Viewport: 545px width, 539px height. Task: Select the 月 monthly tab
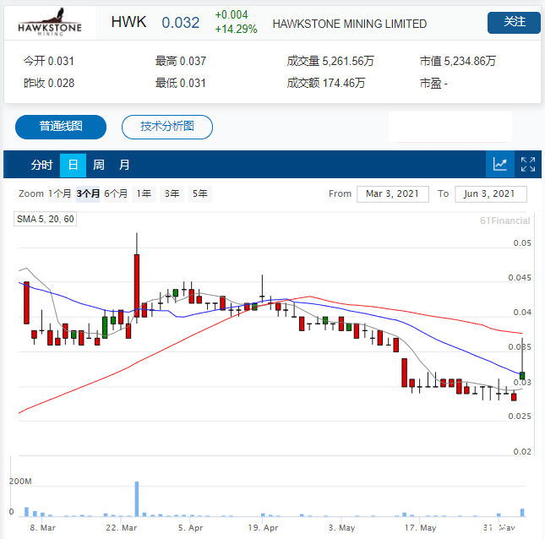coord(124,165)
